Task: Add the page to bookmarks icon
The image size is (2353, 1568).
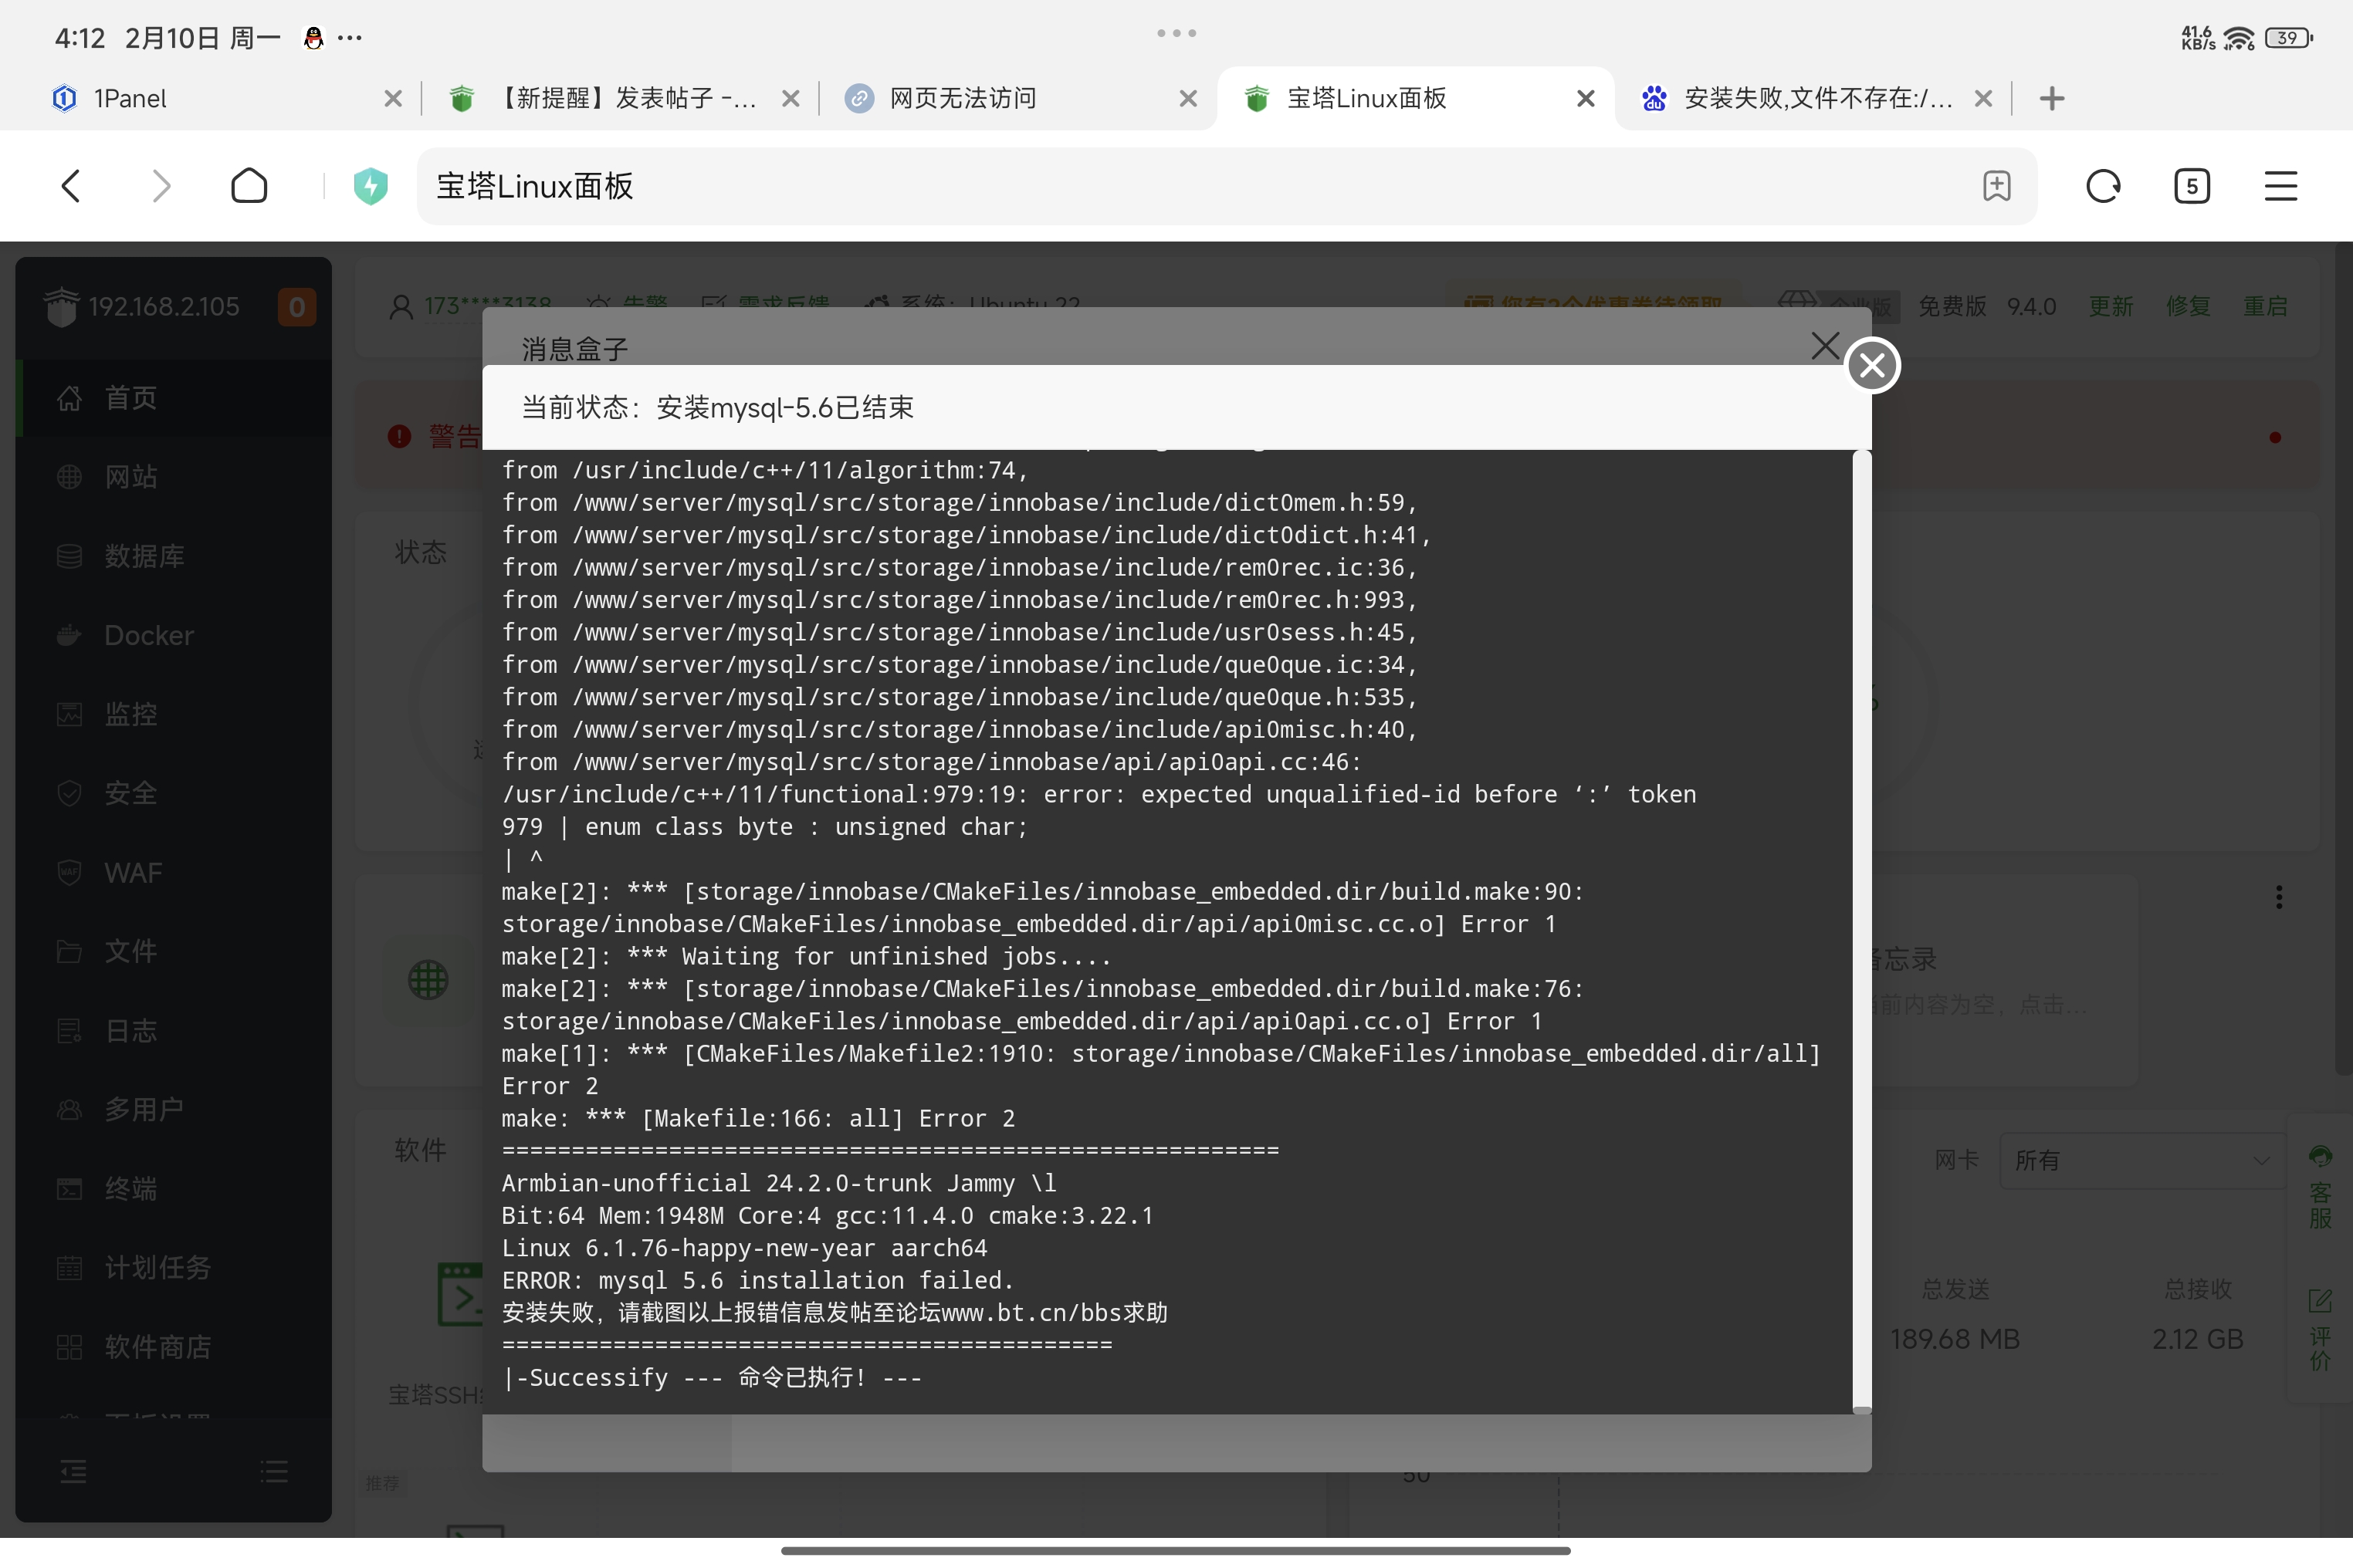Action: tap(1996, 186)
